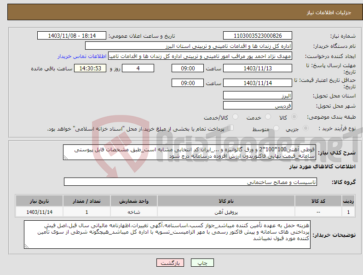This screenshot has width=363, height=275.
Task: Click the resize handle of description textbox
Action: pyautogui.click(x=66, y=157)
